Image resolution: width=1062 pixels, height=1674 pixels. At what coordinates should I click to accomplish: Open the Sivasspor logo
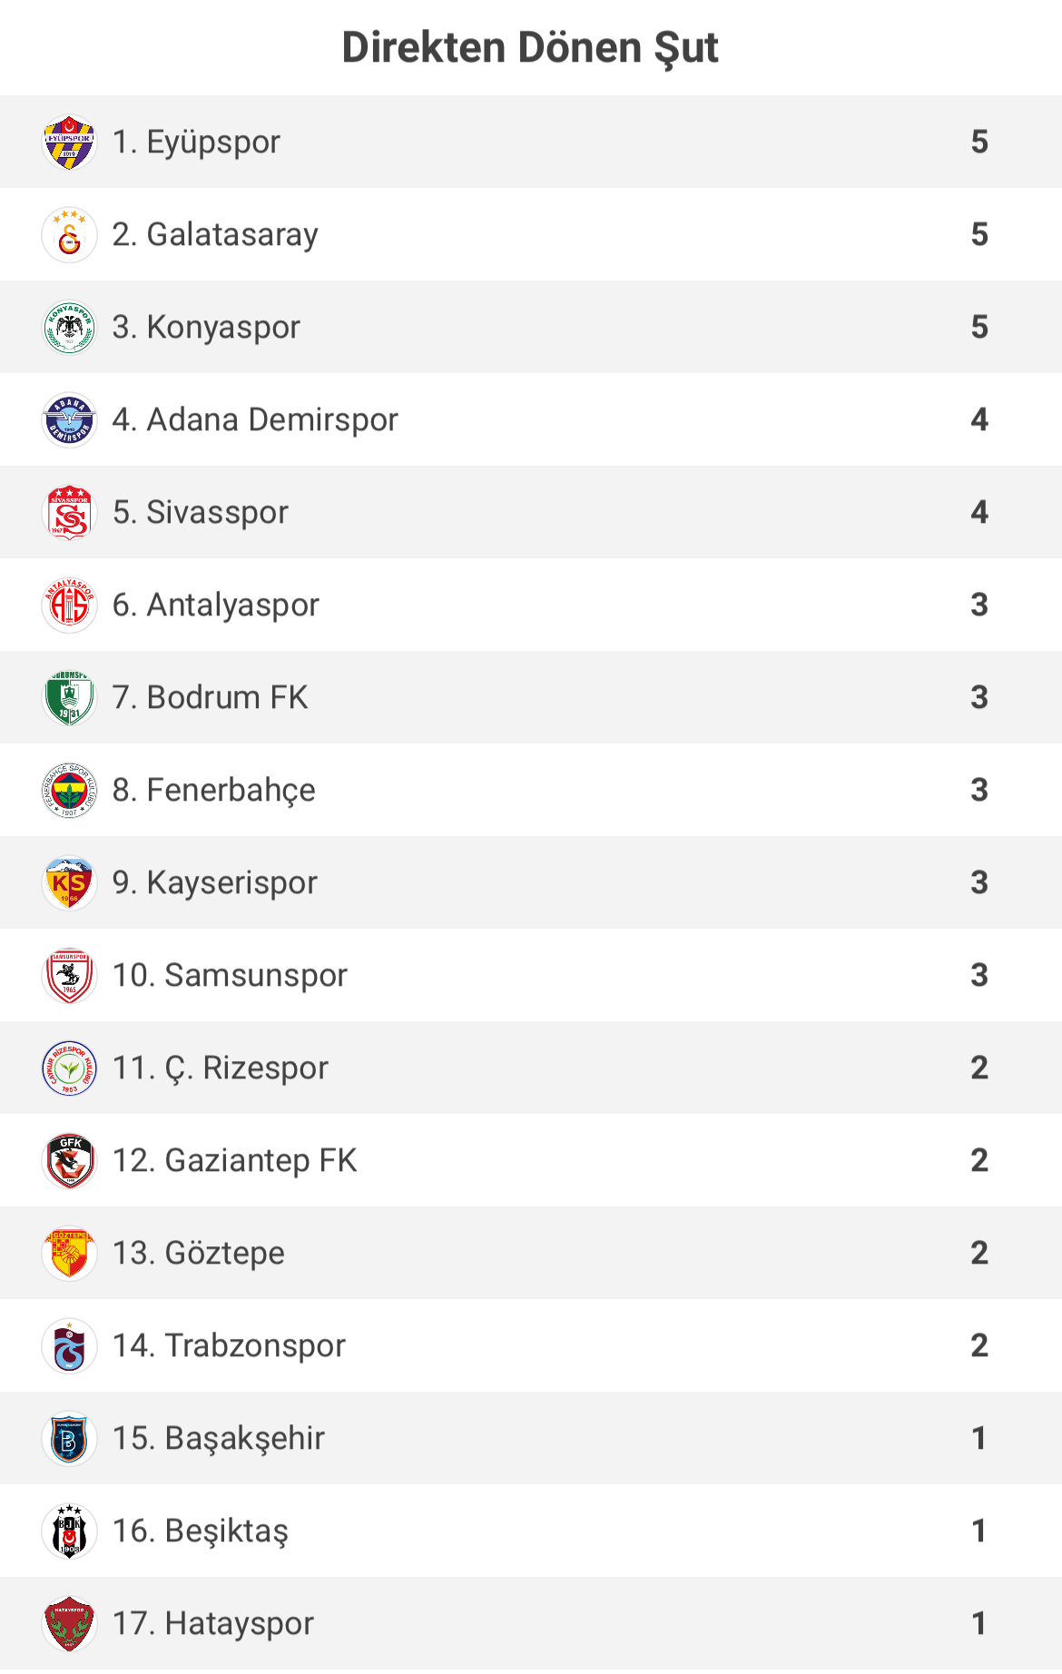69,513
